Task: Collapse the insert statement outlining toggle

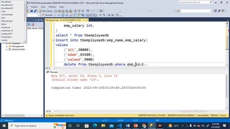Action: (54, 40)
